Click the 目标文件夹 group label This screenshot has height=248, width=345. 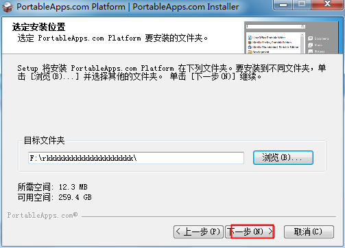[45, 140]
